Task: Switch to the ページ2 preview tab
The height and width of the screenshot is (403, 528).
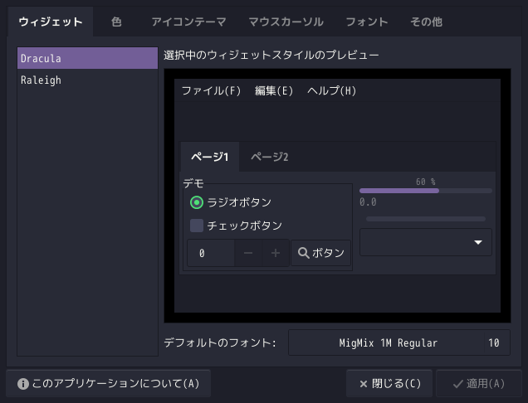Action: (269, 157)
